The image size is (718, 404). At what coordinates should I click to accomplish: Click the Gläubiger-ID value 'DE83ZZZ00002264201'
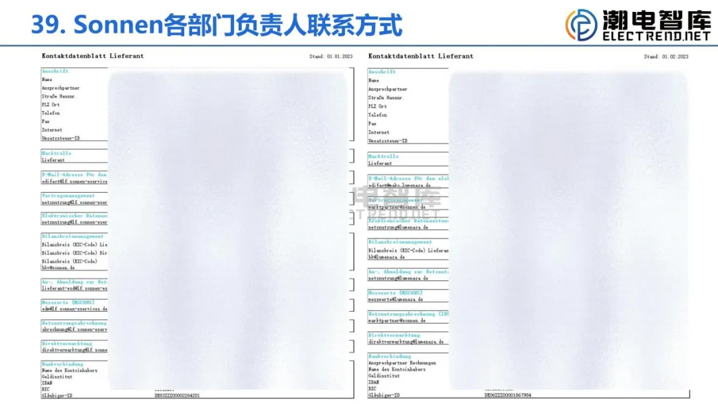point(177,395)
